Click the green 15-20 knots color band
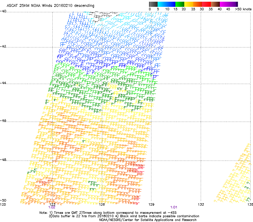The width and height of the screenshot is (253, 222). point(180,4)
